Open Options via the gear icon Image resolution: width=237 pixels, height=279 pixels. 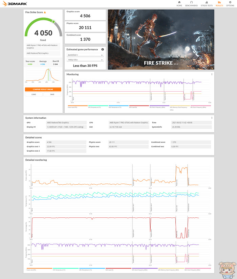230,2
